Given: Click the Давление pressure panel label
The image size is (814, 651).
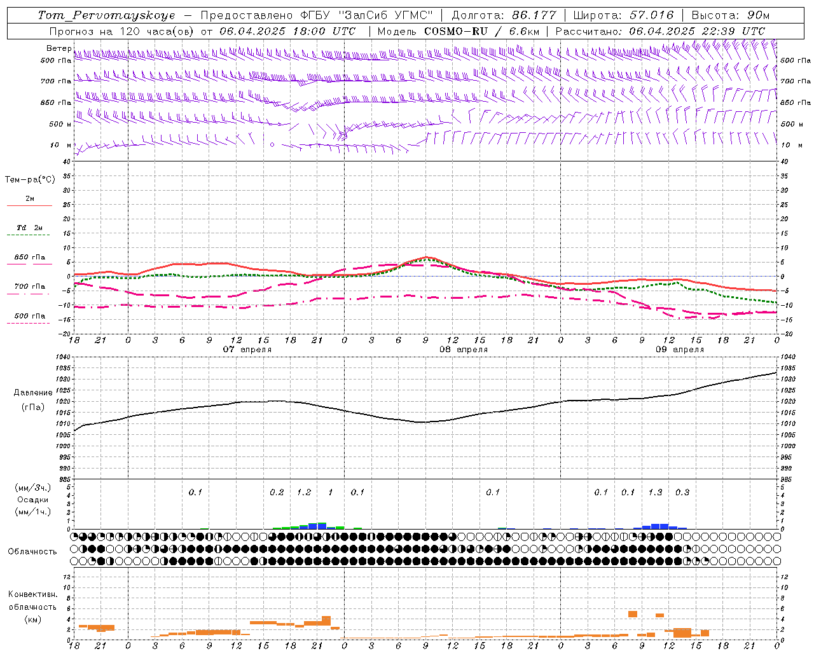Looking at the screenshot, I should 33,393.
